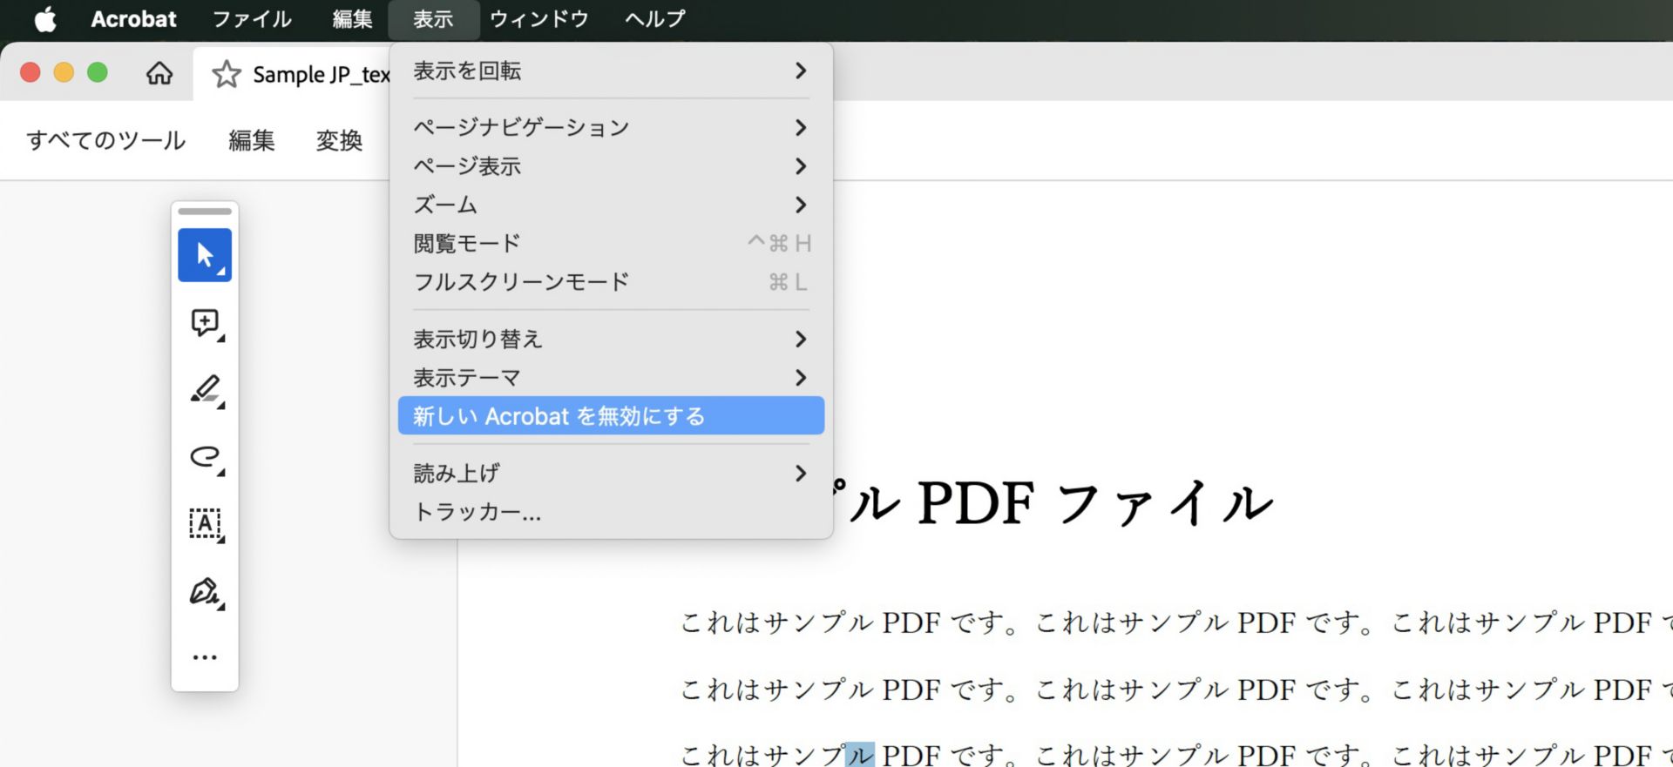Expand the 読み上げ submenu
This screenshot has height=767, width=1673.
pos(611,473)
